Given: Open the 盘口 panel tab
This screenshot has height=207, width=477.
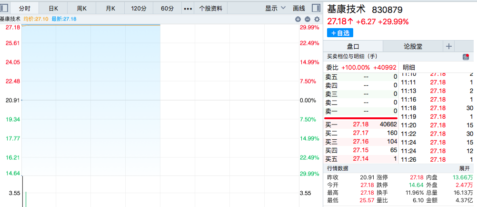Looking at the screenshot, I should pyautogui.click(x=353, y=47).
